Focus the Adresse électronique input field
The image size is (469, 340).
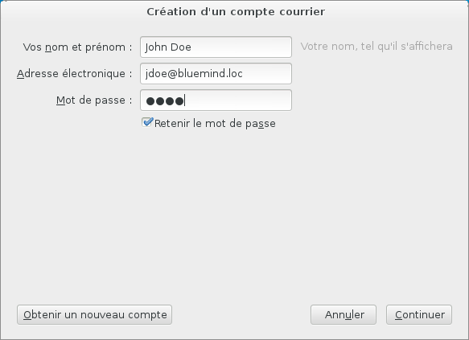pyautogui.click(x=216, y=73)
